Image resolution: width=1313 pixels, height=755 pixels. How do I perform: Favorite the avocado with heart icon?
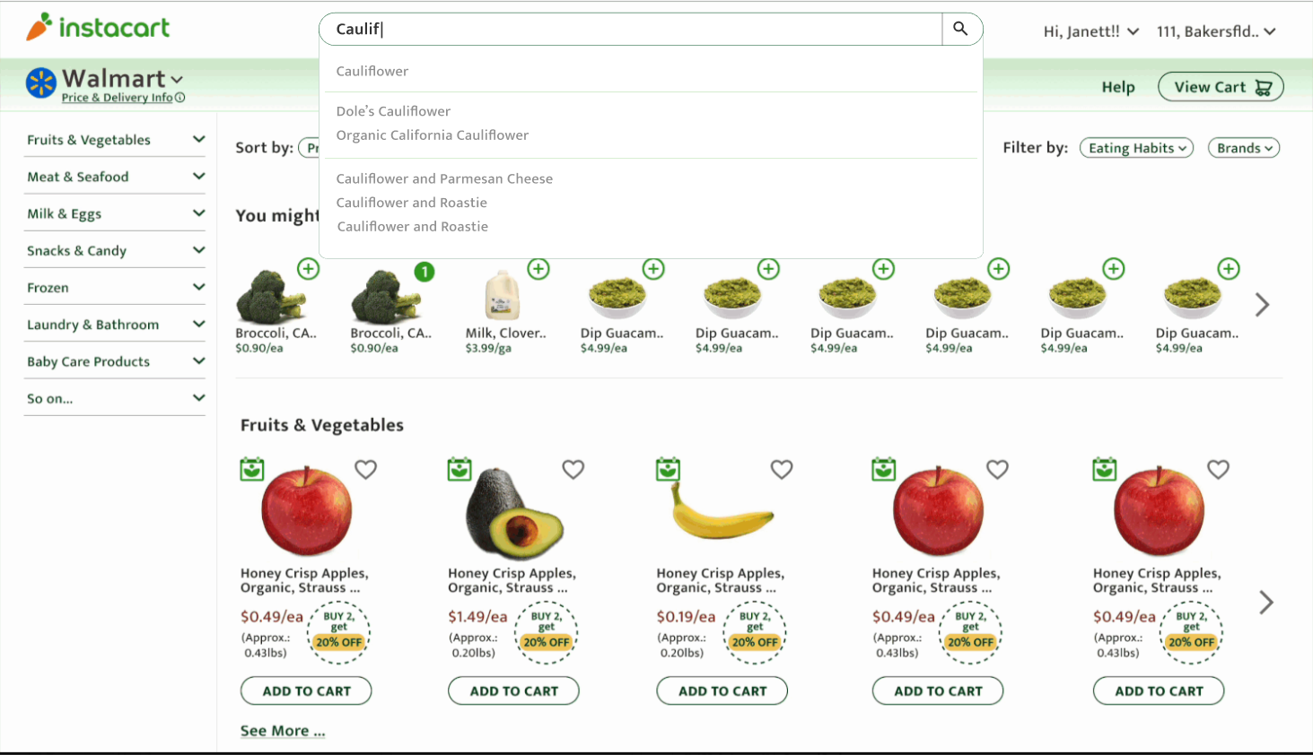coord(573,469)
